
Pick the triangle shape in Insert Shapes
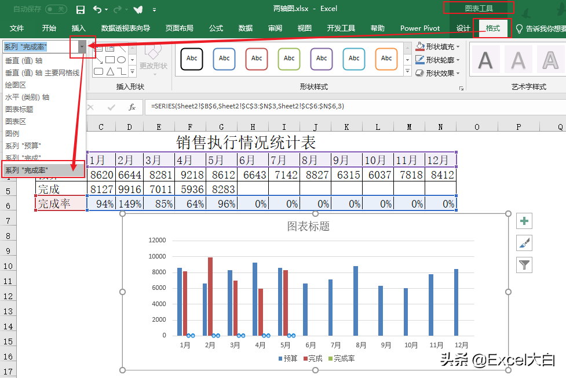tap(111, 71)
